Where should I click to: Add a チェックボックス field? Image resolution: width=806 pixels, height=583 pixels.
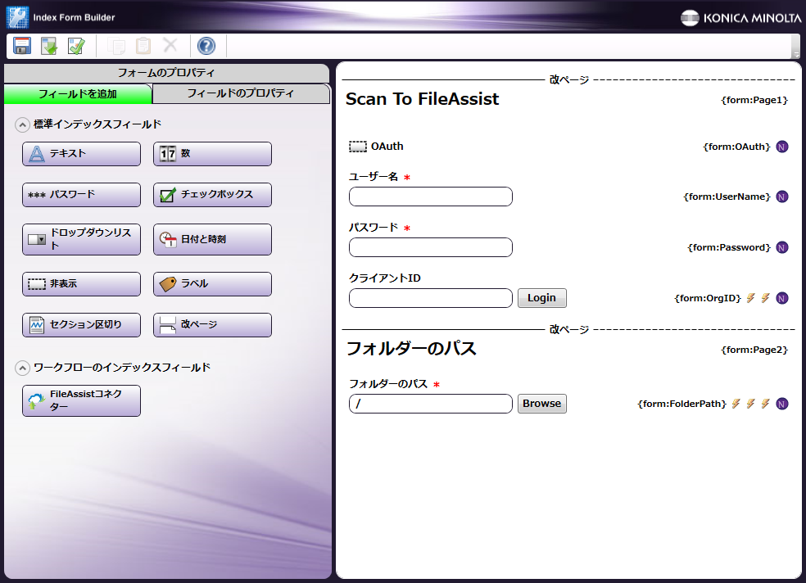(212, 195)
